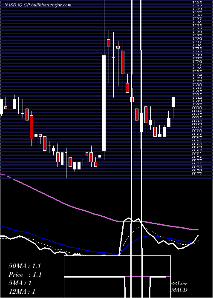The width and height of the screenshot is (213, 298).
Task: Click the NASDAQ GP bullkhan.tbrjar.com title text
Action: [38, 5]
